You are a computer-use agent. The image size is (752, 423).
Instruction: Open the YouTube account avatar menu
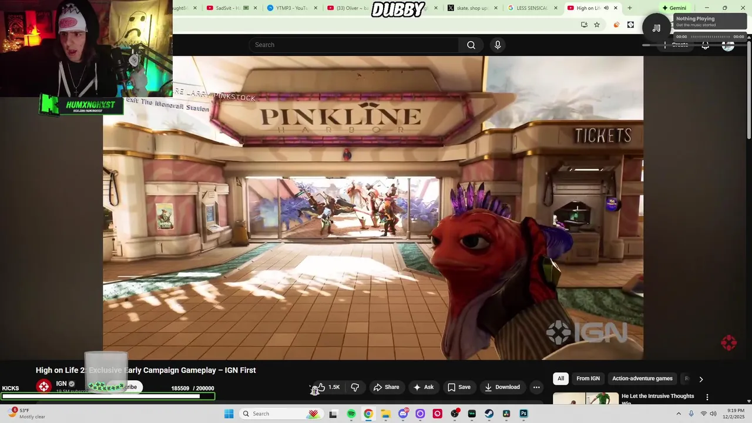coord(728,45)
